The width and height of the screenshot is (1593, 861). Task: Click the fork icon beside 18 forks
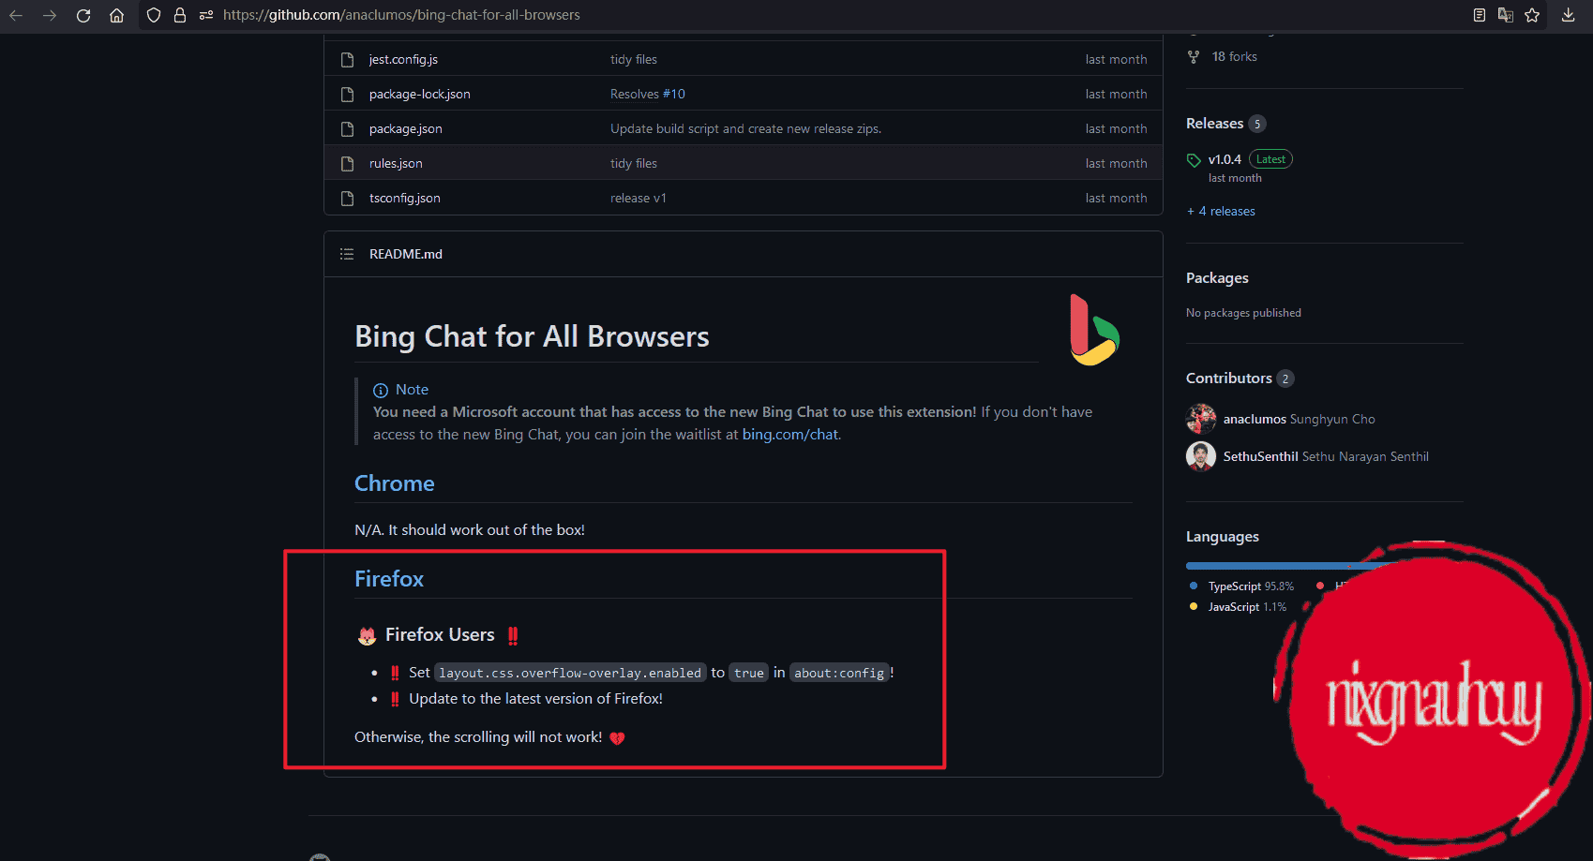click(1194, 57)
